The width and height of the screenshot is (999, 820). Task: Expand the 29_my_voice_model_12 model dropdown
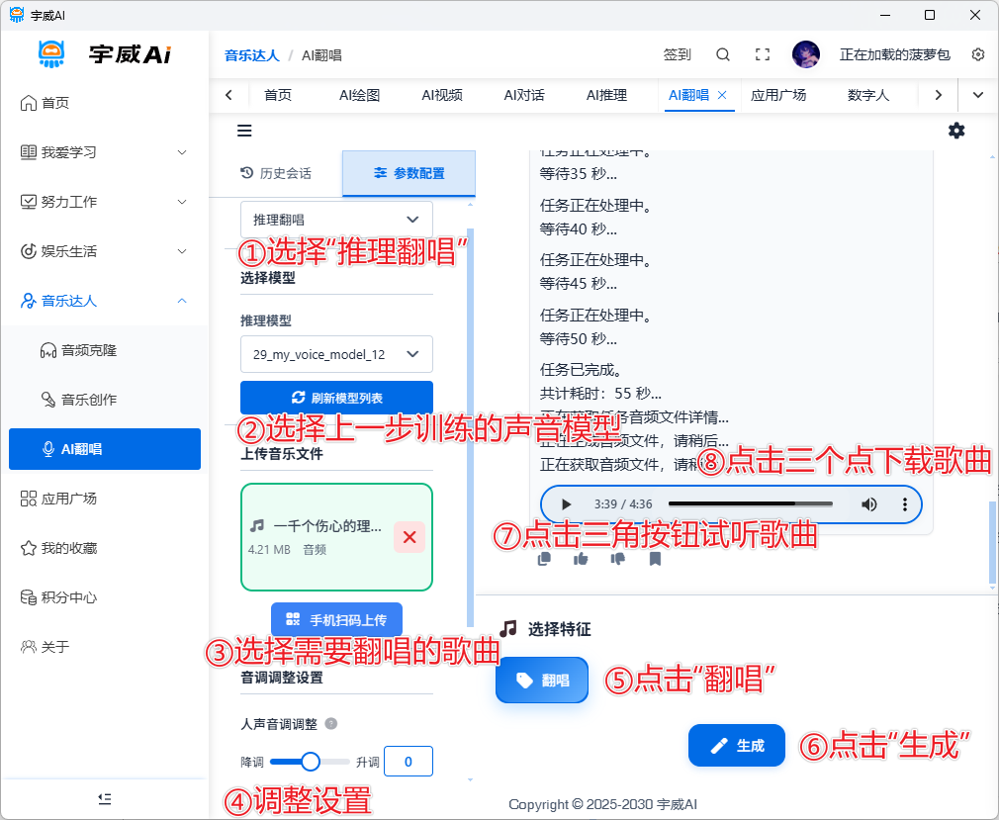click(x=336, y=354)
